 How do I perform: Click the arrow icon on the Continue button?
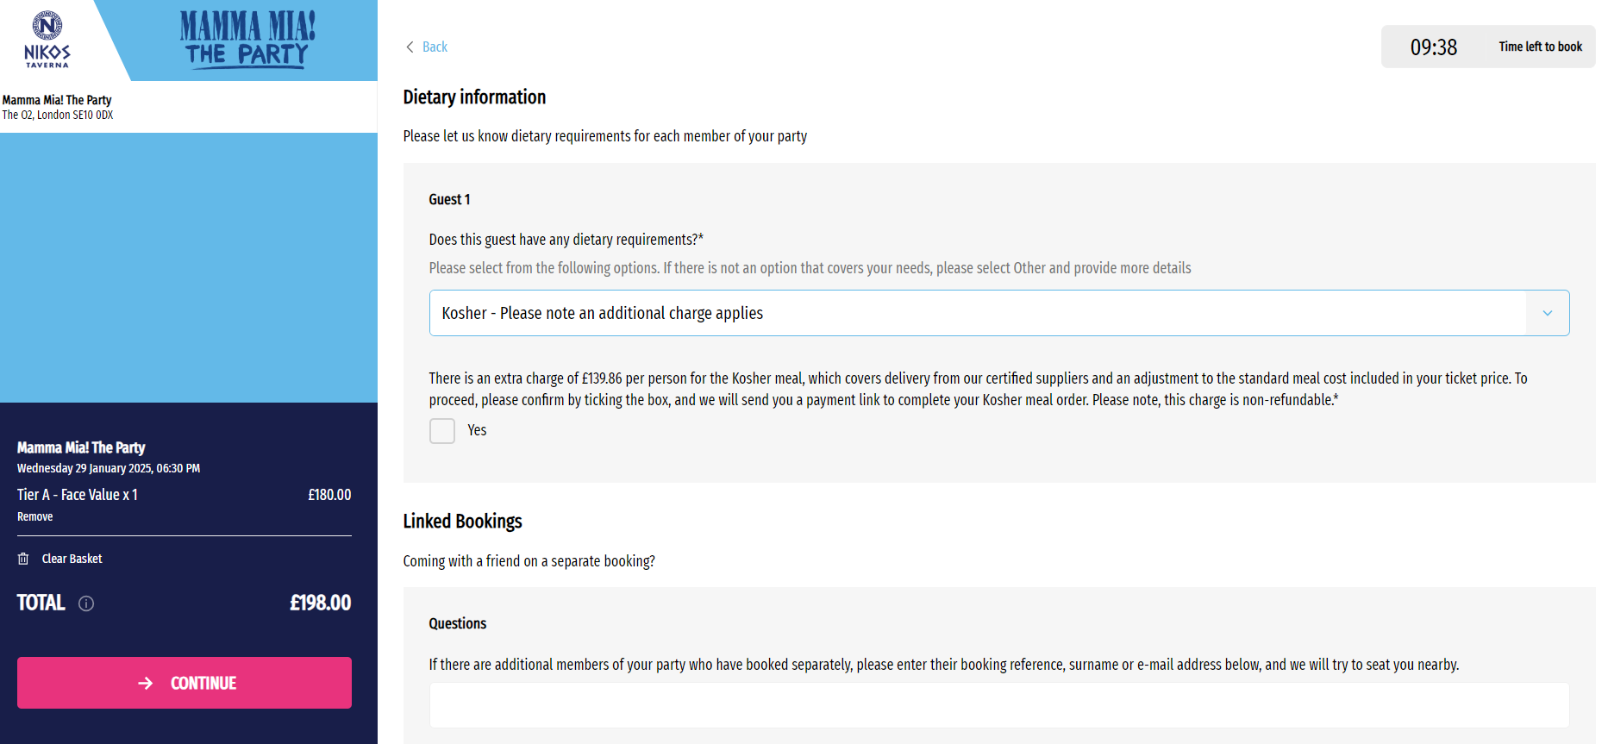[146, 683]
